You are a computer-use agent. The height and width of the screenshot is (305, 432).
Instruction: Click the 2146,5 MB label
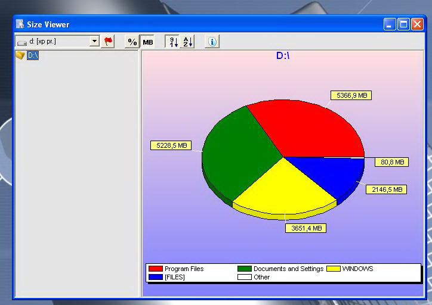point(387,189)
